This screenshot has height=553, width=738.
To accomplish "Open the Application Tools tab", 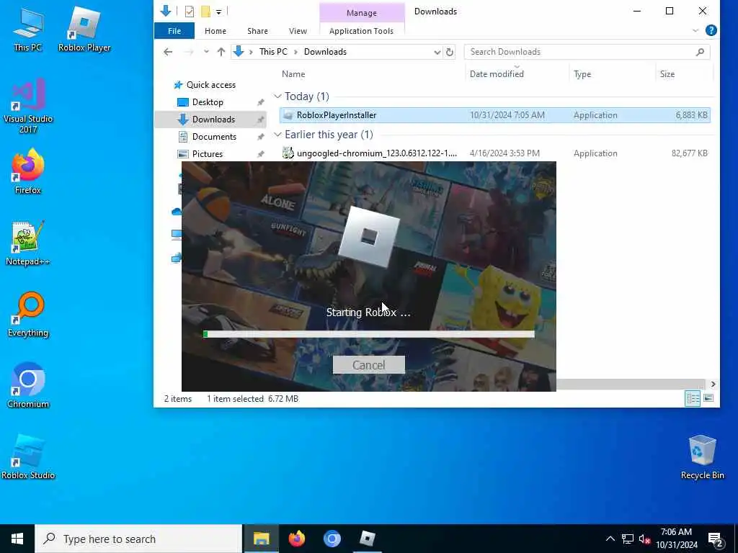I will (361, 30).
